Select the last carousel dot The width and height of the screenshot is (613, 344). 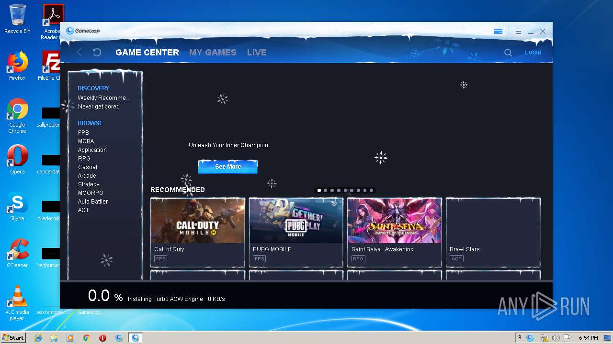click(371, 190)
